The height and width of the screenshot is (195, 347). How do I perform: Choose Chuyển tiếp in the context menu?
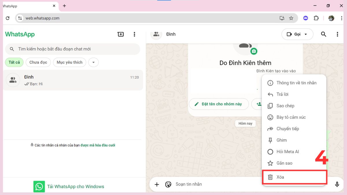click(x=287, y=129)
